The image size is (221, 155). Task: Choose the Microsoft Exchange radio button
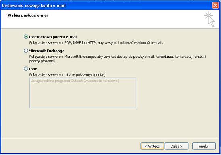point(26,51)
